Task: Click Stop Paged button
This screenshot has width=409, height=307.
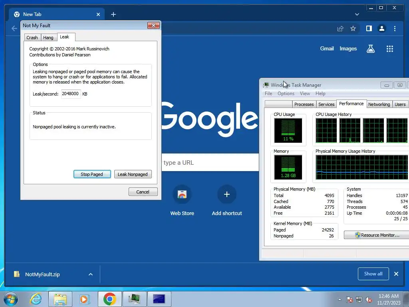Action: tap(92, 174)
